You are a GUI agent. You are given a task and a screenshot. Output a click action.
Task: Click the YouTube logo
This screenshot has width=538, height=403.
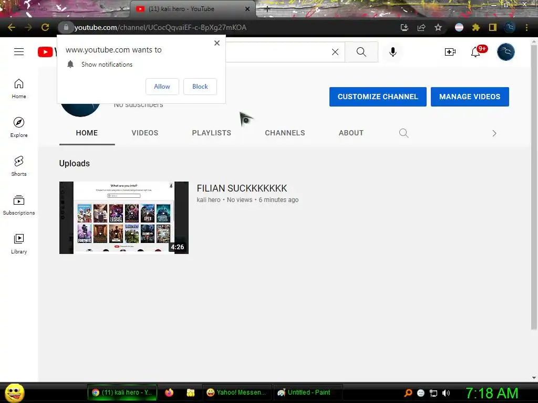47,52
